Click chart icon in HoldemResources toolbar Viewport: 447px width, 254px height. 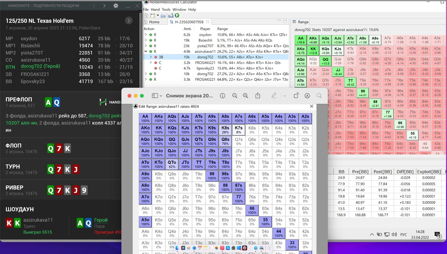coord(163,15)
